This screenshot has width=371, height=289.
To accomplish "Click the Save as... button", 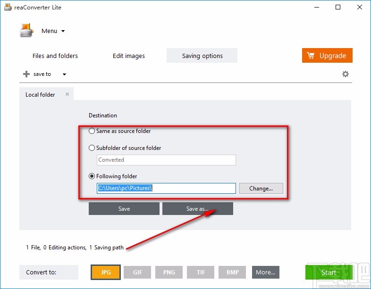I will [x=198, y=209].
